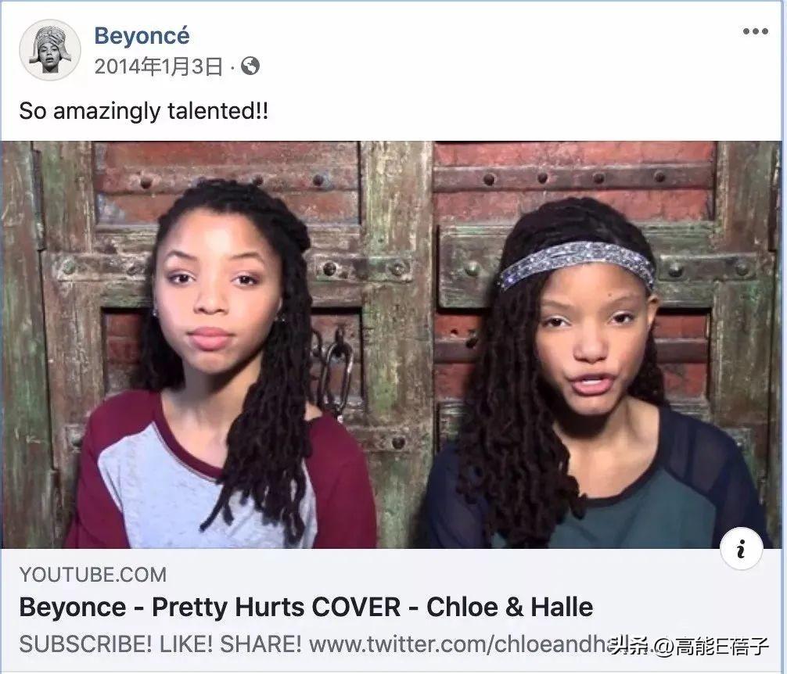This screenshot has width=787, height=674.
Task: Open the Beyoncé page name link
Action: coord(142,36)
